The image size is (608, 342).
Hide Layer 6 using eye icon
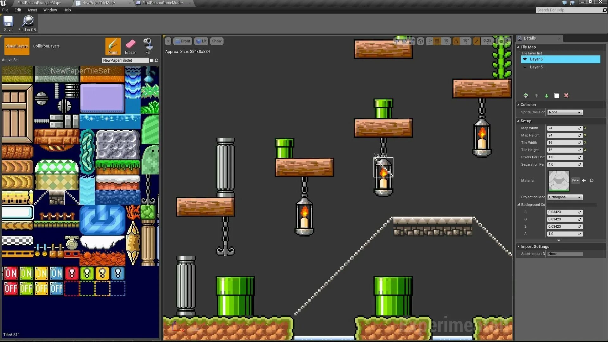(525, 59)
